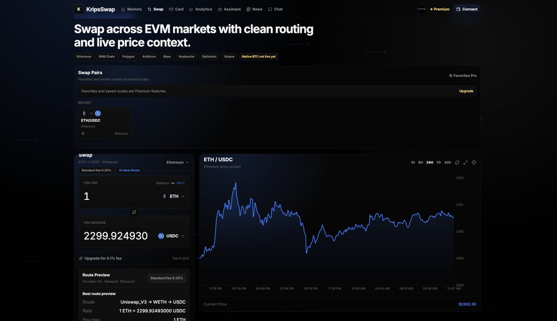Click MAX balance button

tap(181, 183)
